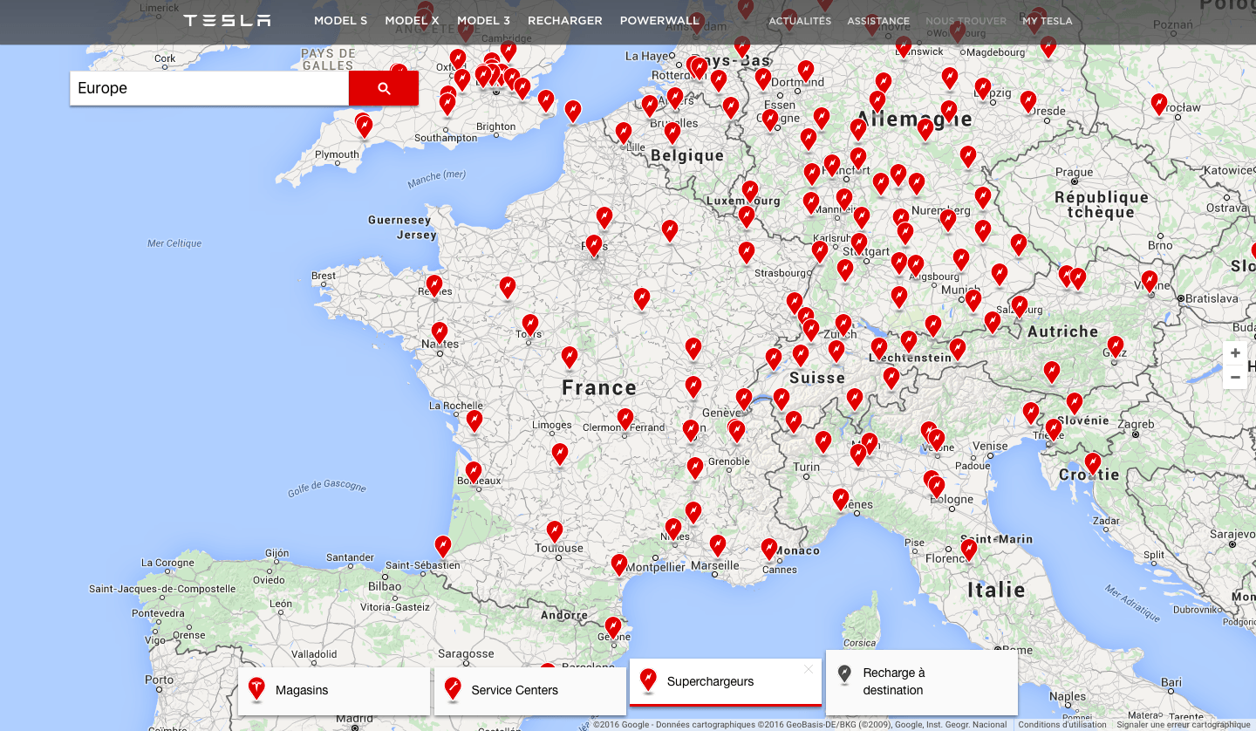Select the Supercharger pin above Croatie label

1093,463
